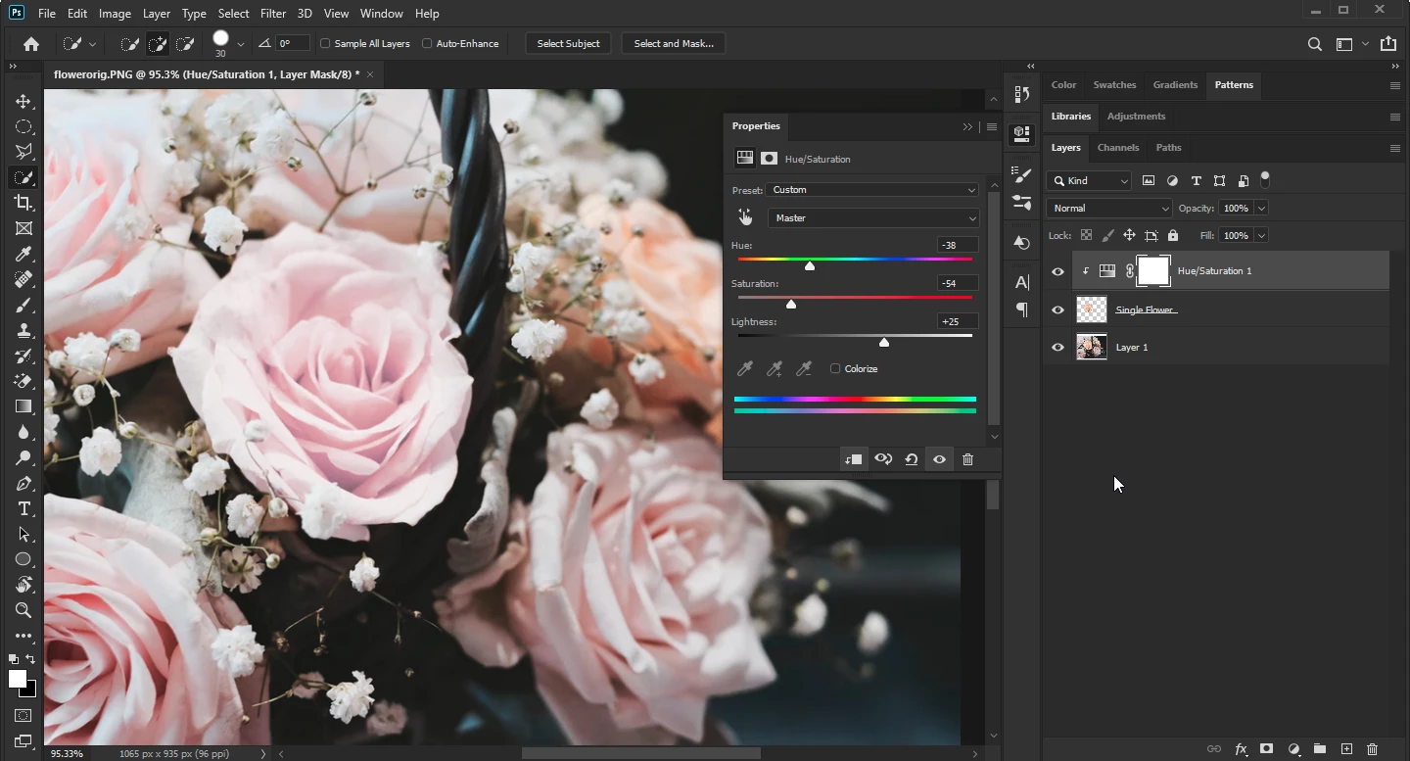Select the Eyedropper tool in left toolbar

click(23, 255)
